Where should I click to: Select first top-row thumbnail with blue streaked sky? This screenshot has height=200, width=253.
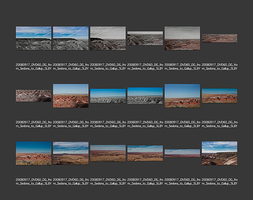(x=34, y=38)
